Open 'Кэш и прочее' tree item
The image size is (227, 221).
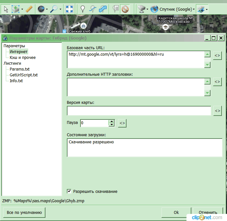pos(22,58)
